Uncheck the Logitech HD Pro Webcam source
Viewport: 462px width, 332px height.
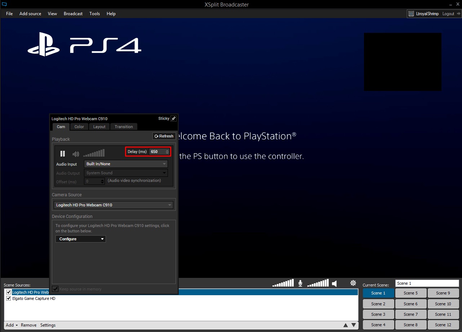click(x=9, y=292)
